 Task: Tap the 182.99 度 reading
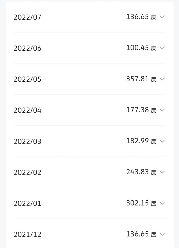pos(141,141)
